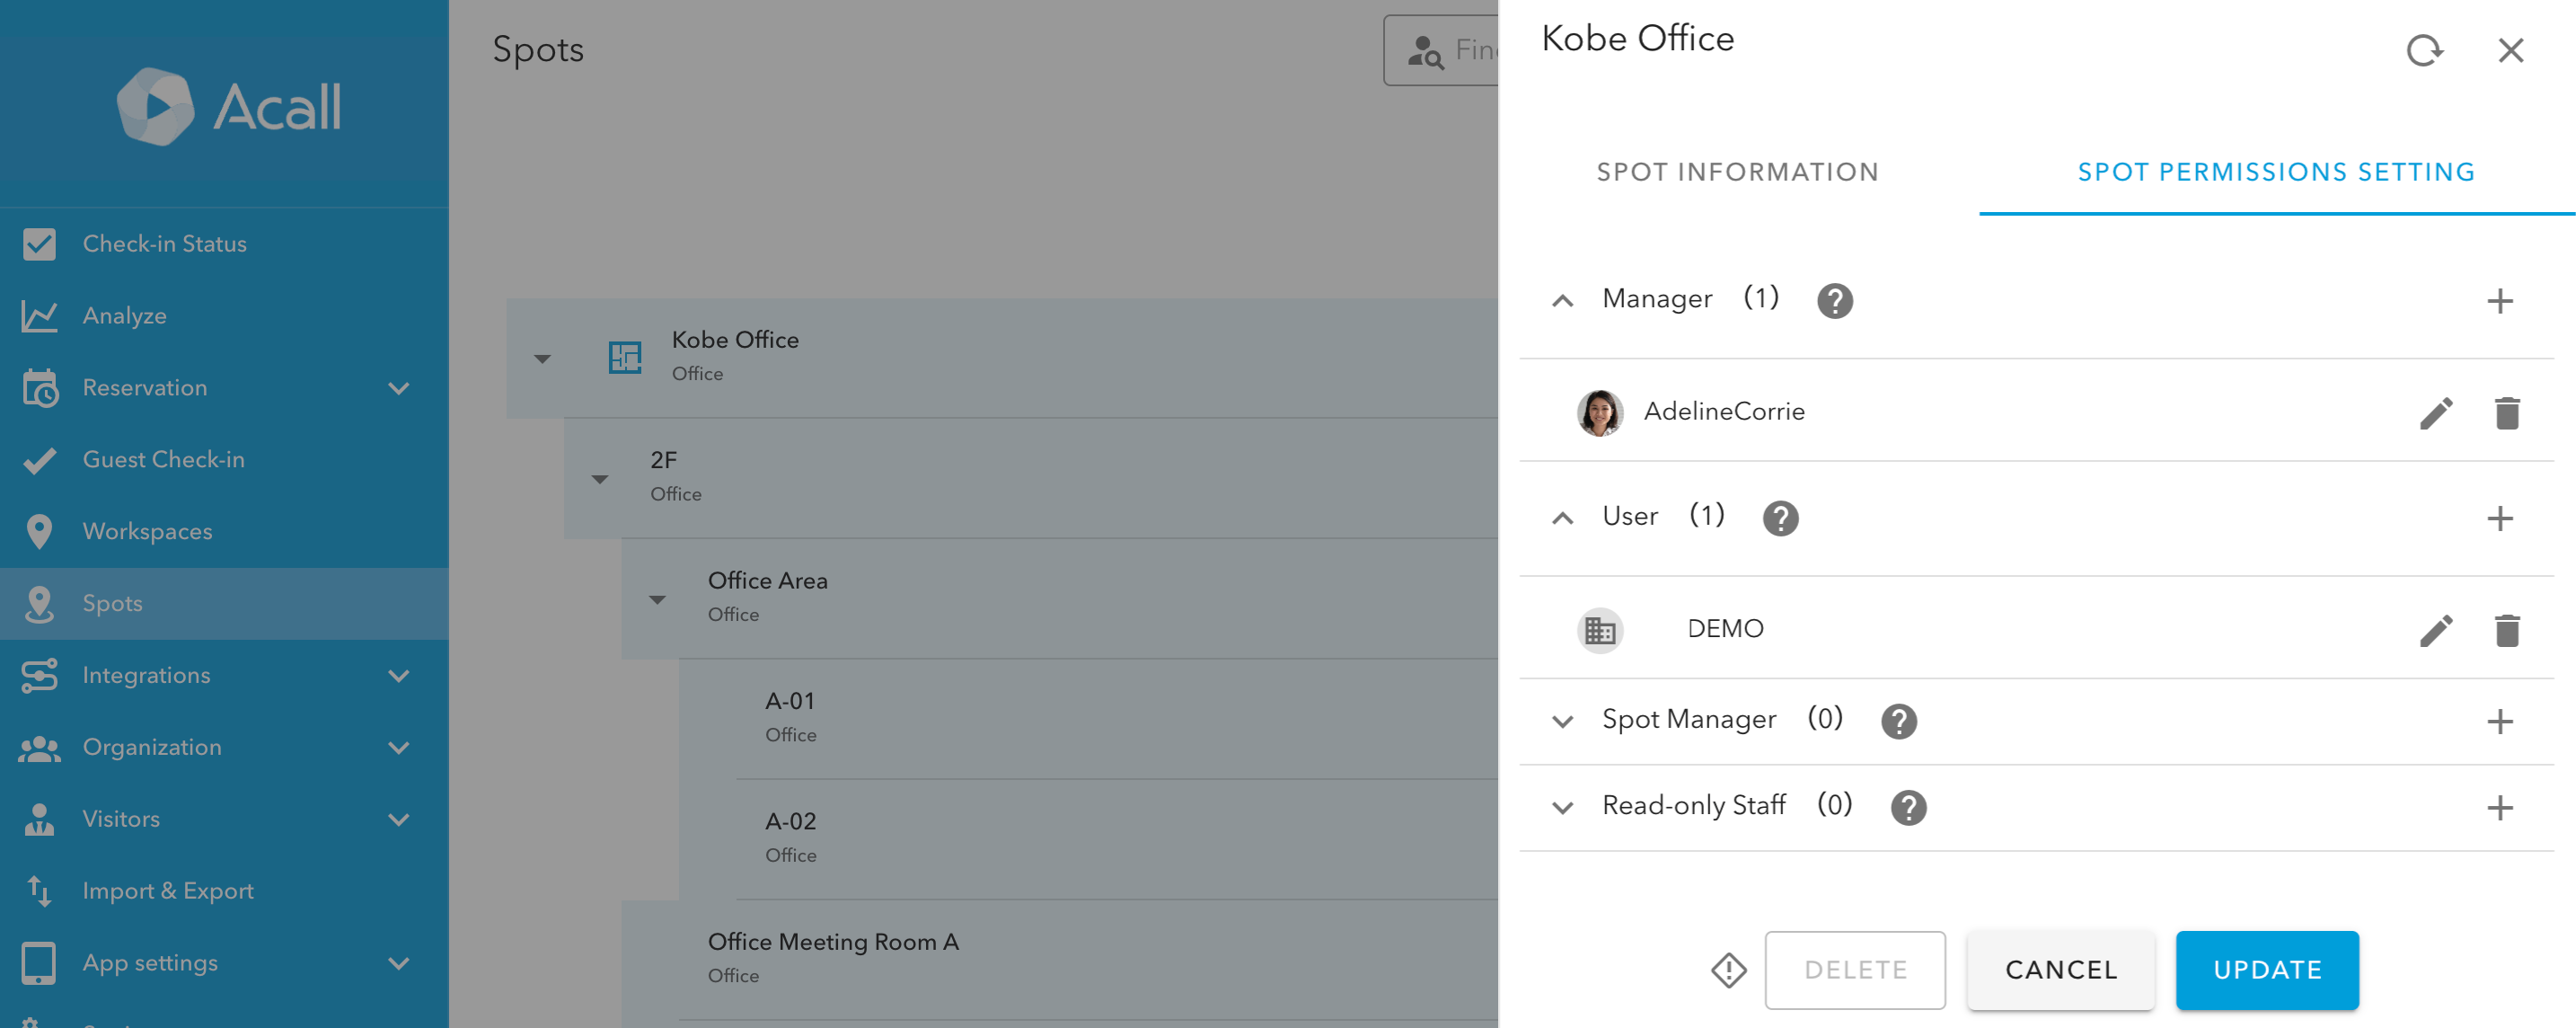Select the A-02 spot row
The image size is (2576, 1028).
(1088, 839)
